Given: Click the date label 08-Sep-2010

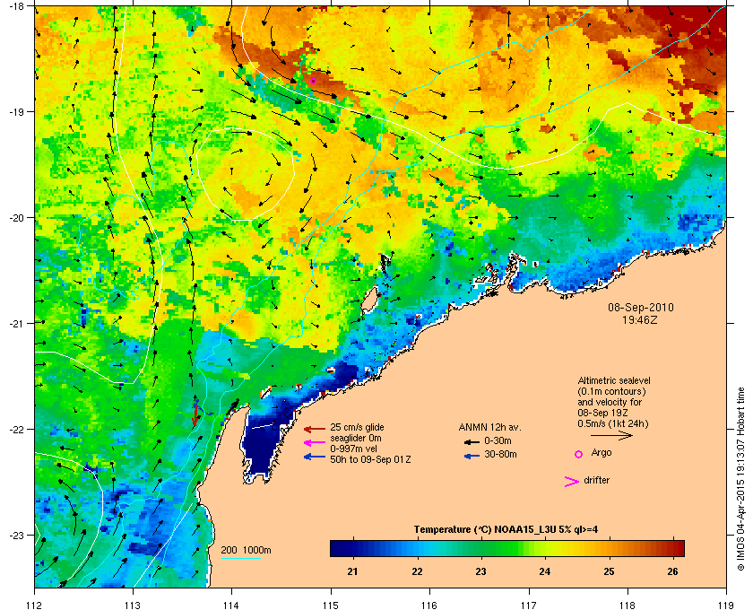Looking at the screenshot, I should click(x=641, y=307).
